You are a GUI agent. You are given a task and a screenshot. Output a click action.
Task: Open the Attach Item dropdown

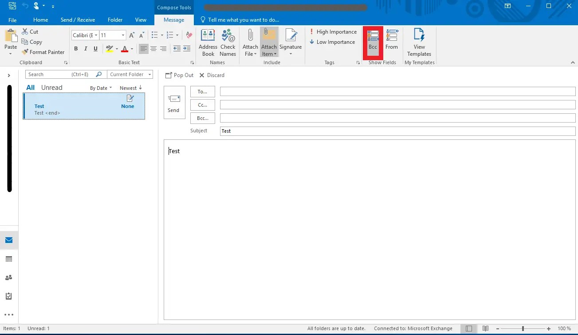tap(269, 42)
